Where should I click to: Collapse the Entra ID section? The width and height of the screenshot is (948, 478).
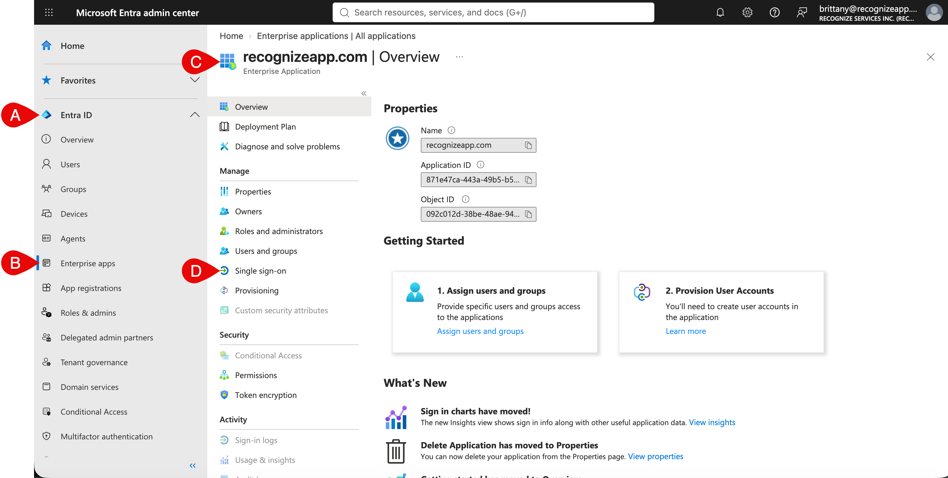click(x=194, y=115)
